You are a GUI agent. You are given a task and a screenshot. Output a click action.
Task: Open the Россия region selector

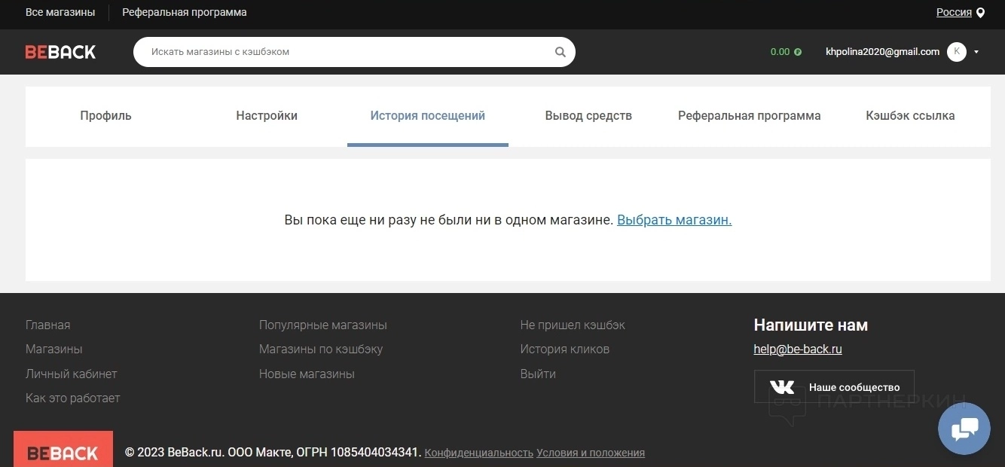[x=954, y=12]
